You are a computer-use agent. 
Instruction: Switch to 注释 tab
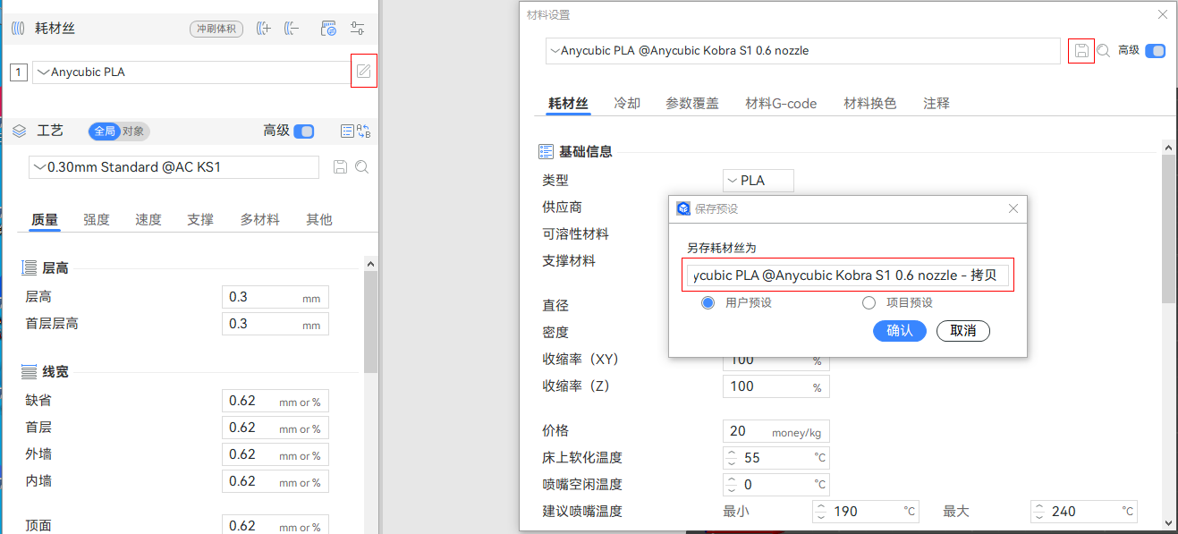click(936, 104)
